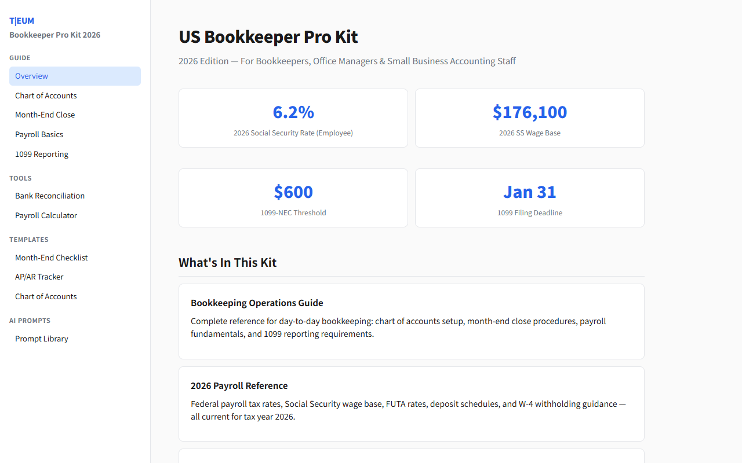This screenshot has width=742, height=463.
Task: Open the Bank Reconciliation tool
Action: (50, 196)
